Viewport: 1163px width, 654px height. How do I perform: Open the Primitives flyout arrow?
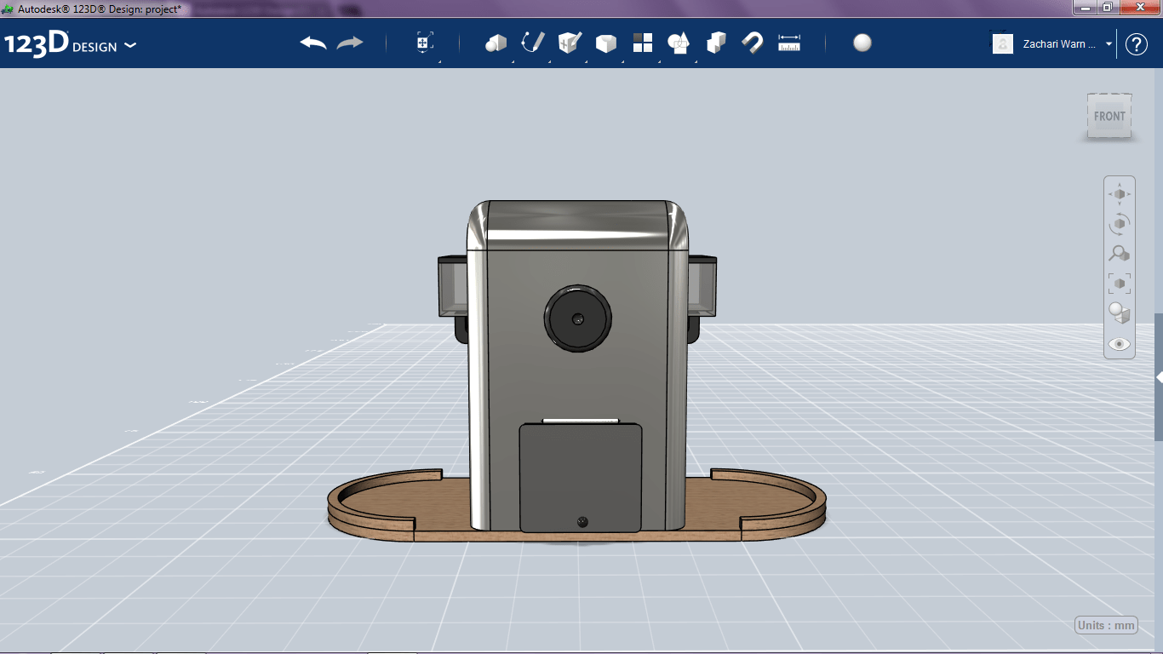pos(513,60)
